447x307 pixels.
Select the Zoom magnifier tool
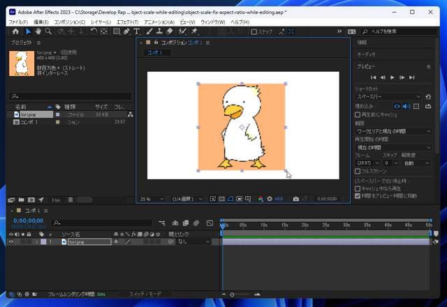click(48, 31)
